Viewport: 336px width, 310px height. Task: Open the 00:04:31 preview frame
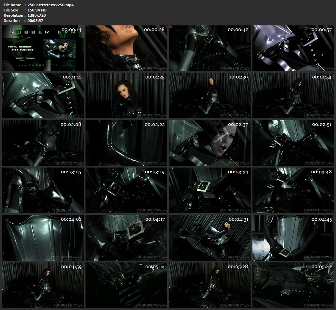point(210,238)
